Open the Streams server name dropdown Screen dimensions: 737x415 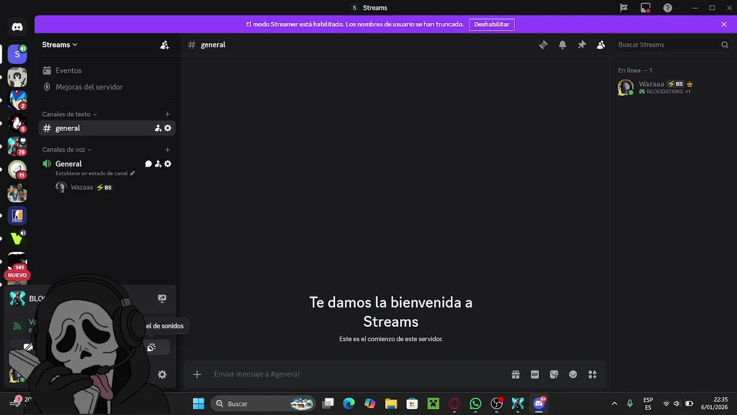tap(59, 45)
